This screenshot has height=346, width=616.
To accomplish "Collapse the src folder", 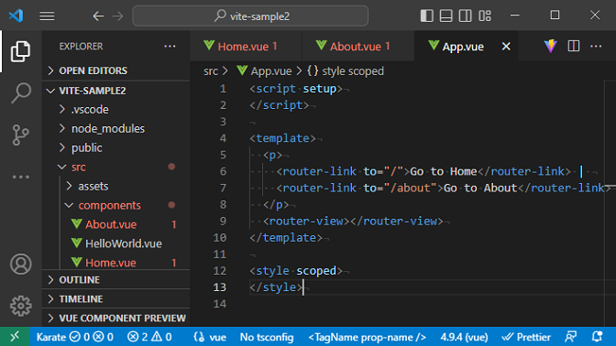I will click(115, 168).
